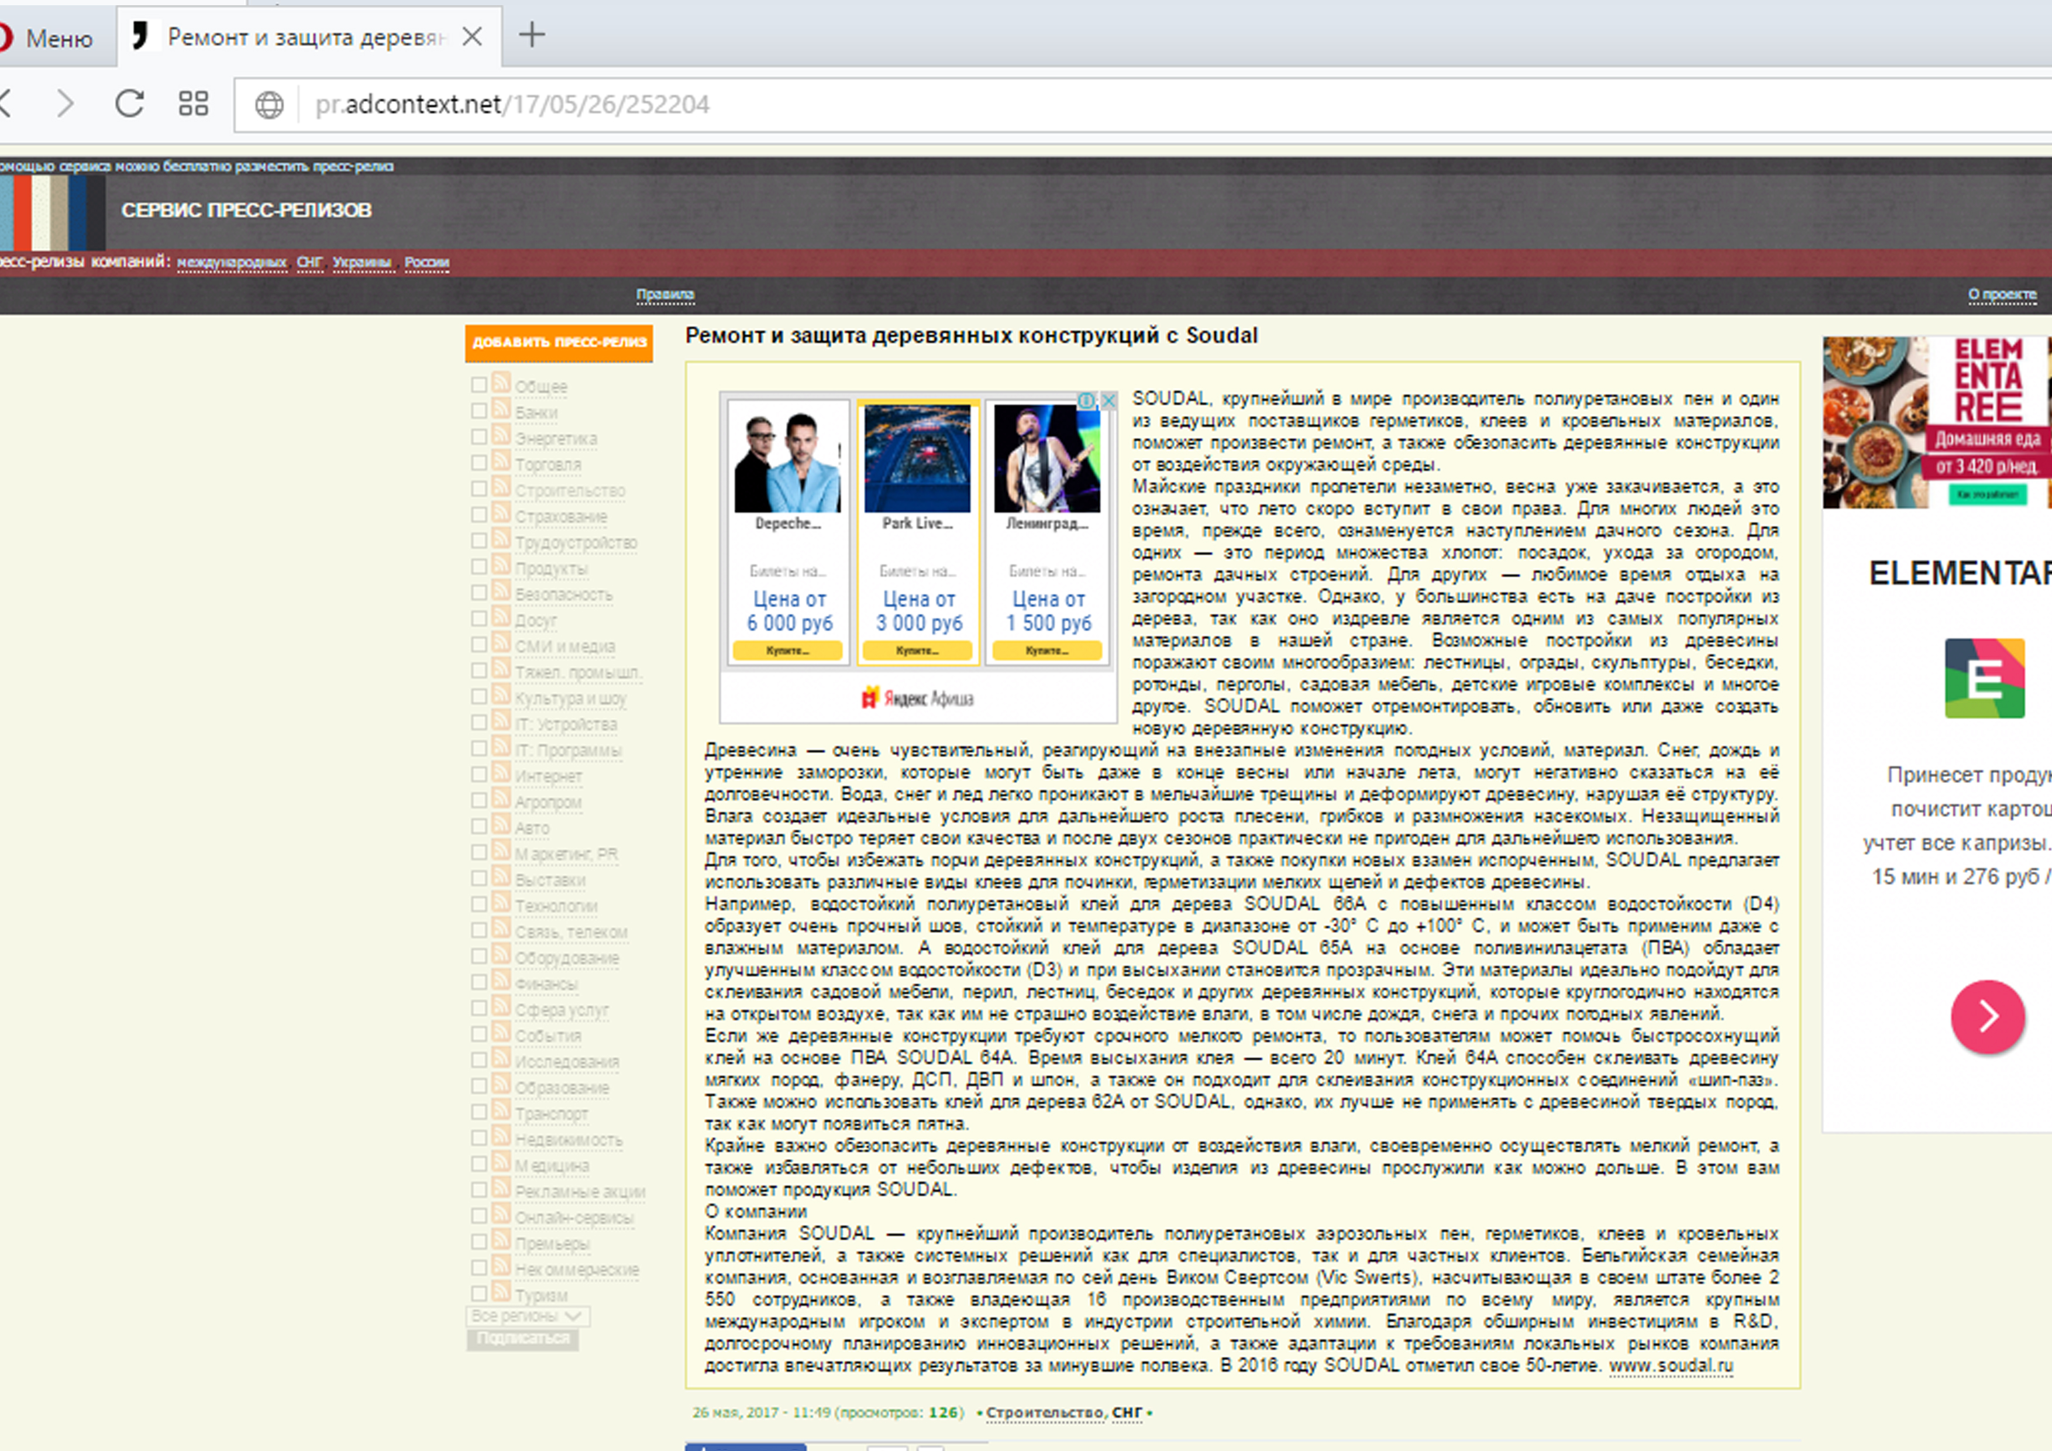Open the 'Туризм' category link
The width and height of the screenshot is (2052, 1451).
tap(542, 1295)
